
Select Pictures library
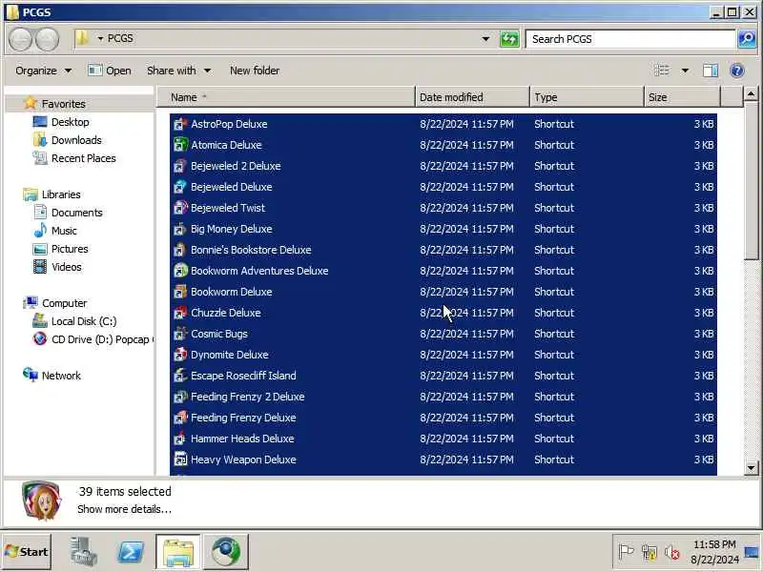61,249
